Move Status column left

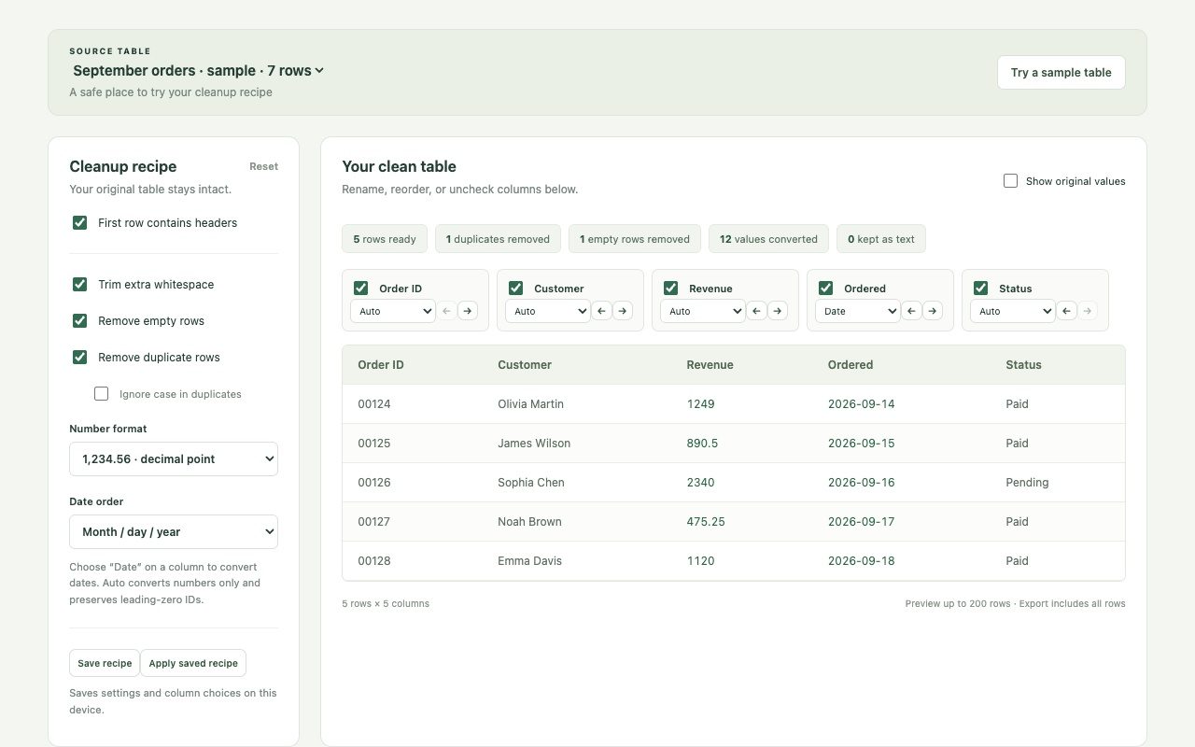(x=1067, y=311)
